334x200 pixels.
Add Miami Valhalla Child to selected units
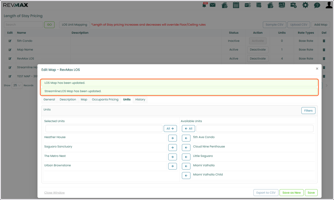click(x=186, y=176)
